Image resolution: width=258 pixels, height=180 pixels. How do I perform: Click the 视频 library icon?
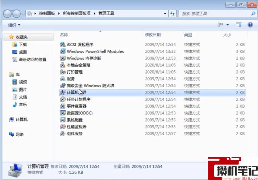[x=15, y=82]
